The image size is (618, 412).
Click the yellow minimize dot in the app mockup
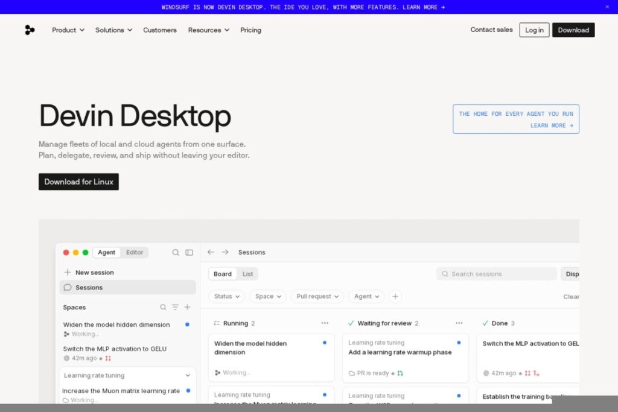pos(75,253)
